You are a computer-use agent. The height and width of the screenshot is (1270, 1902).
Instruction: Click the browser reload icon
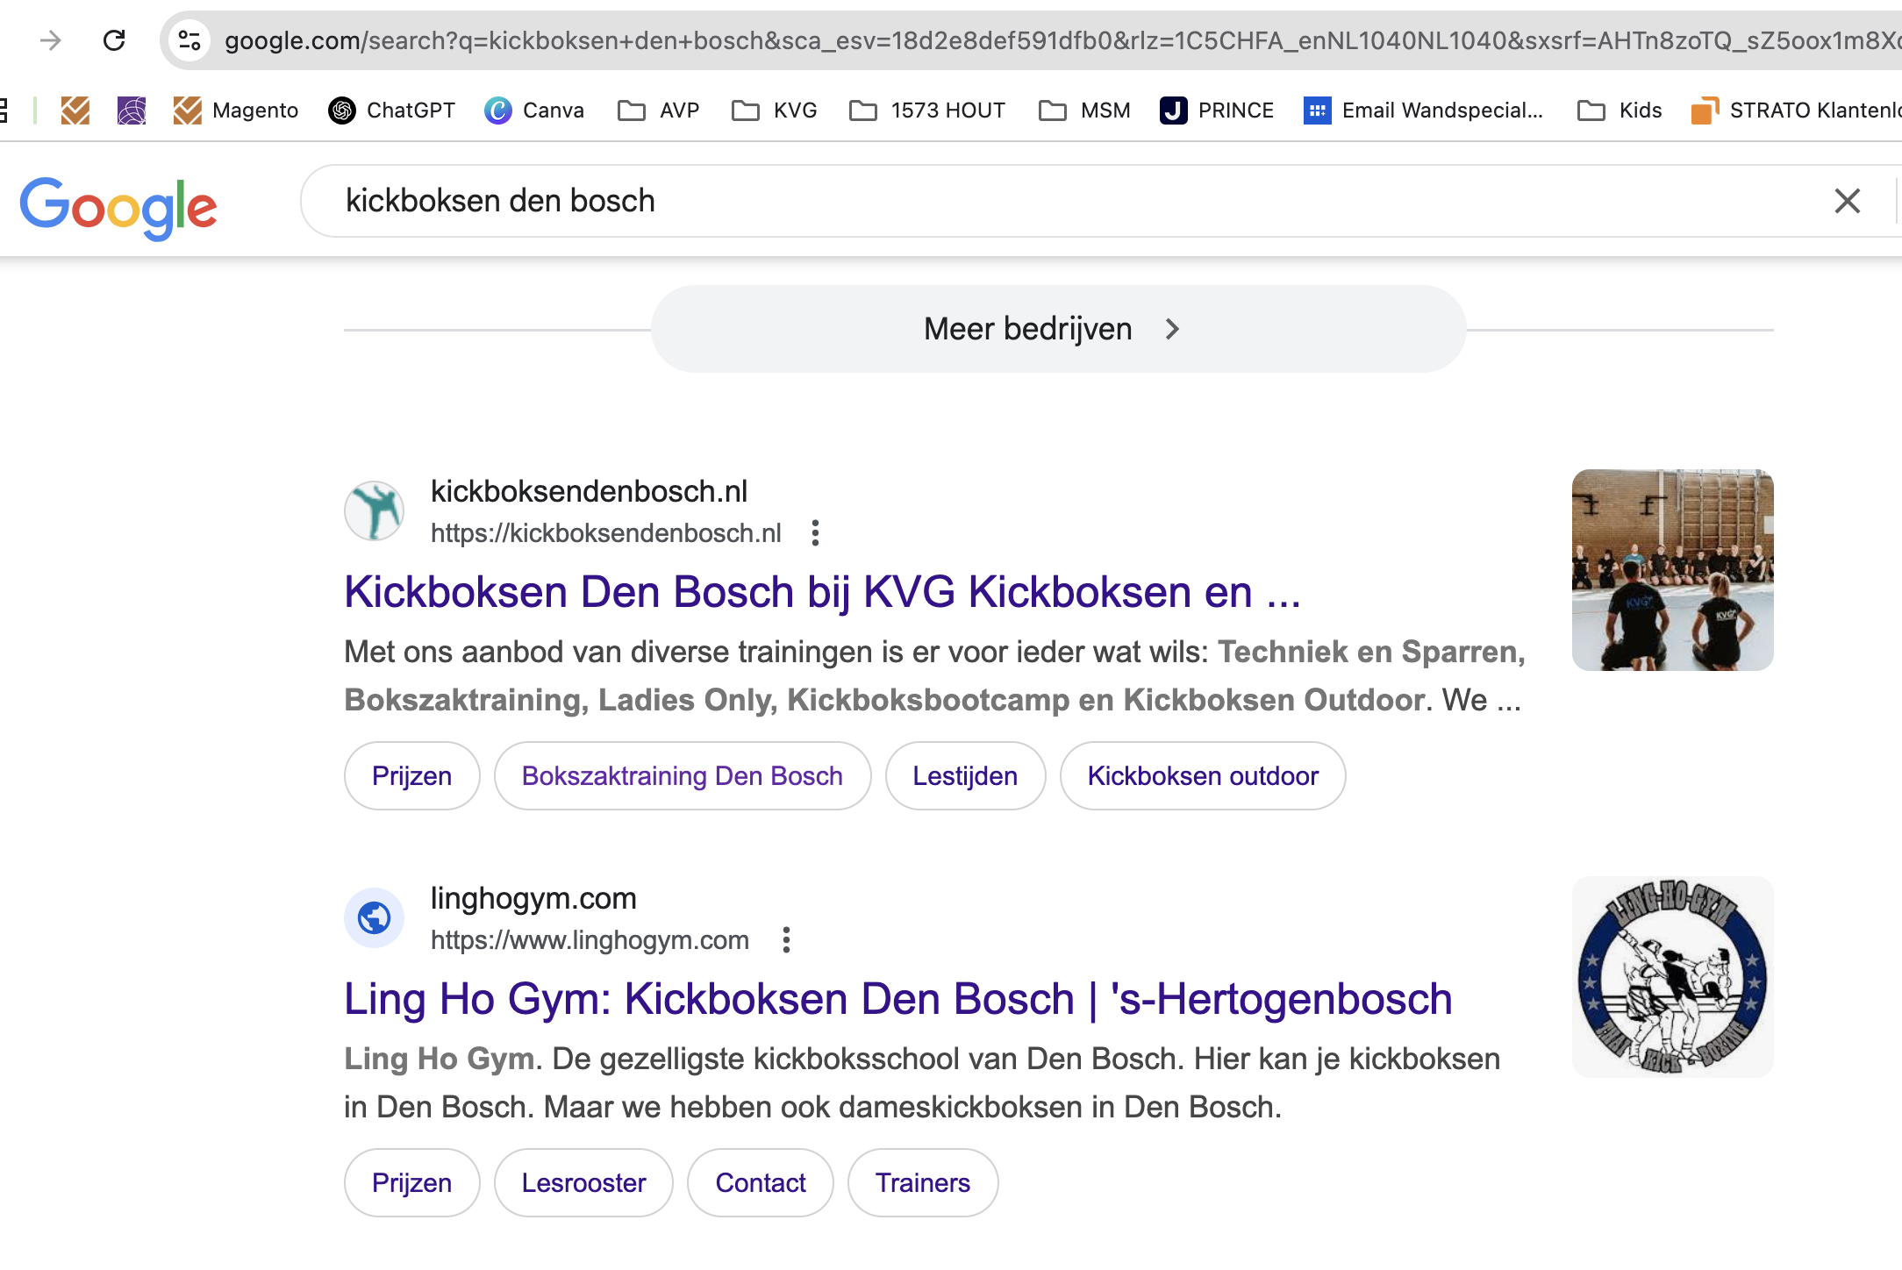[114, 40]
